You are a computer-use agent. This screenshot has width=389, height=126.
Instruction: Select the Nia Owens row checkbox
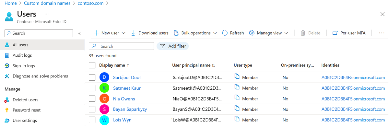click(x=92, y=99)
